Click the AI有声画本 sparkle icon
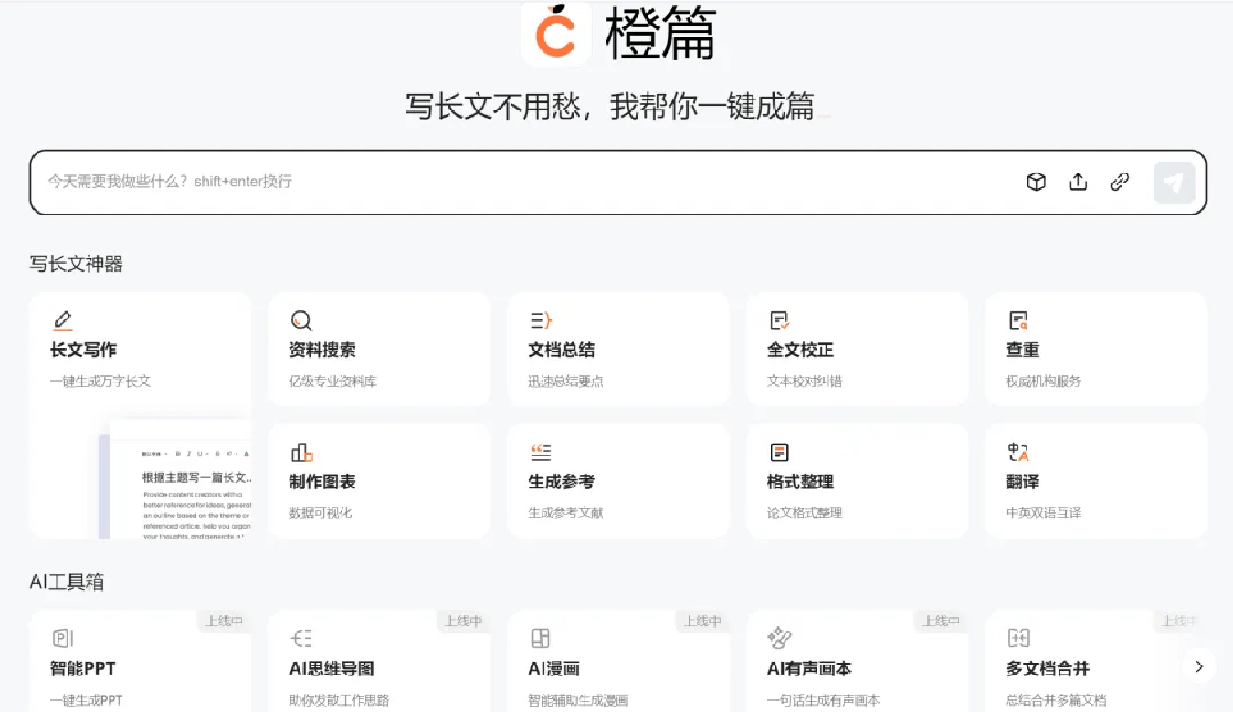This screenshot has width=1233, height=712. point(779,636)
